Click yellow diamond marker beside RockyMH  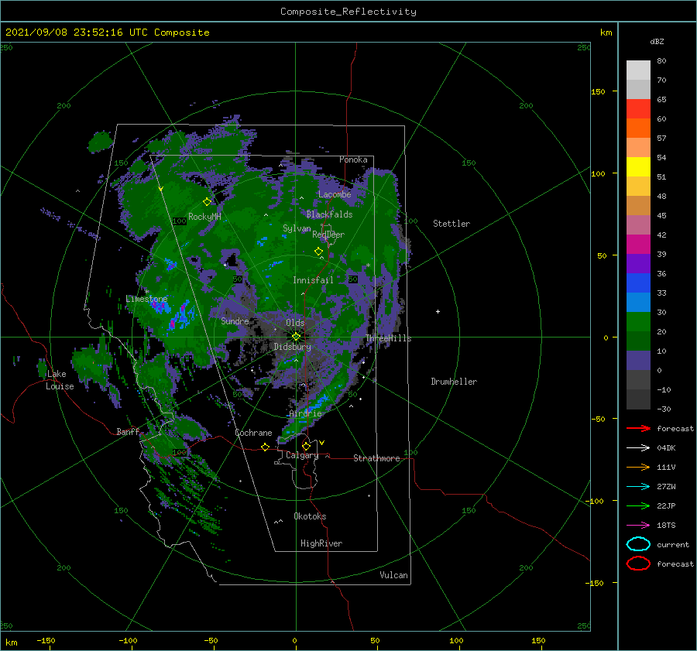207,202
